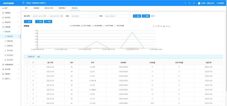Open chart data view icon
The image size is (227, 106).
pyautogui.click(x=159, y=26)
